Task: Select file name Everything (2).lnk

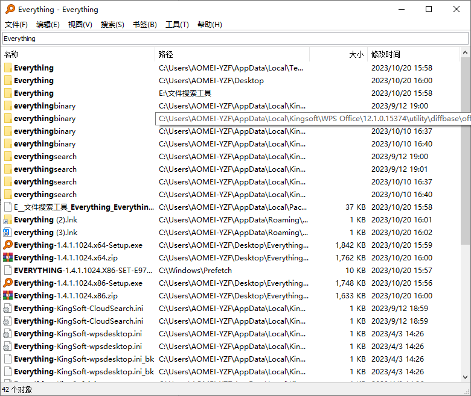Action: (x=46, y=220)
